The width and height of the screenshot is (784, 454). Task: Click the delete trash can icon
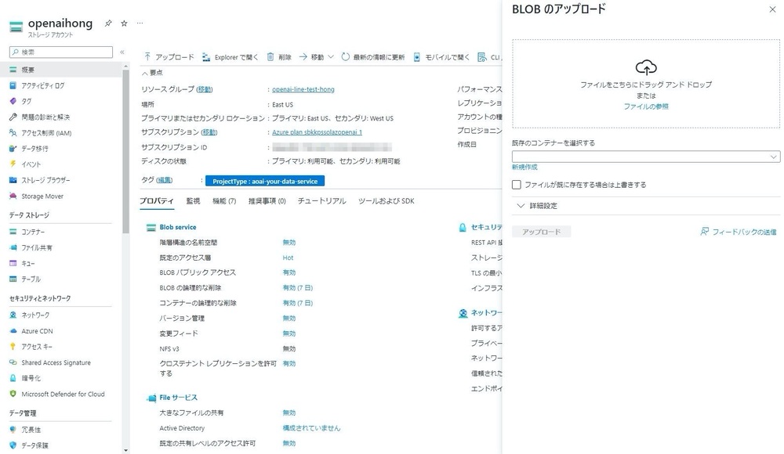(270, 57)
